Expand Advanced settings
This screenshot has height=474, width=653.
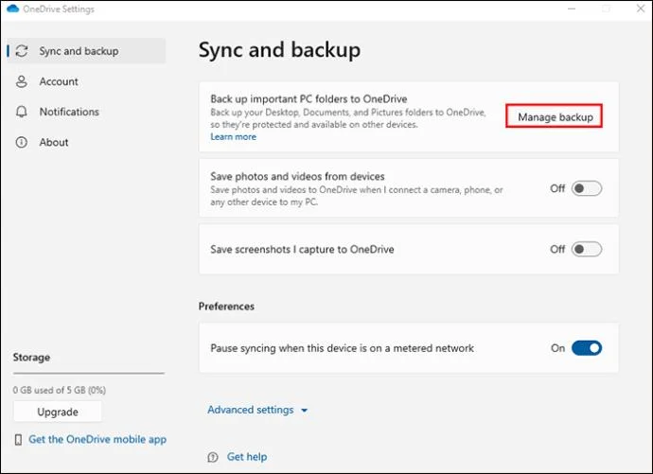257,410
